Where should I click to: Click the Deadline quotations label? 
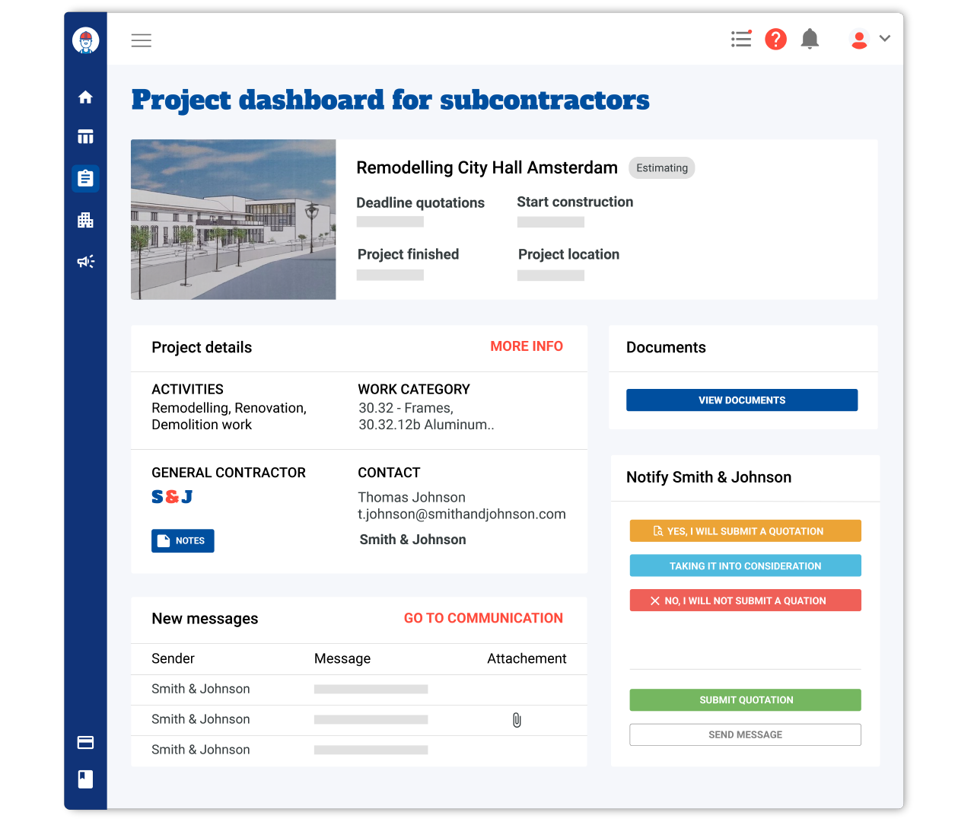(x=421, y=203)
